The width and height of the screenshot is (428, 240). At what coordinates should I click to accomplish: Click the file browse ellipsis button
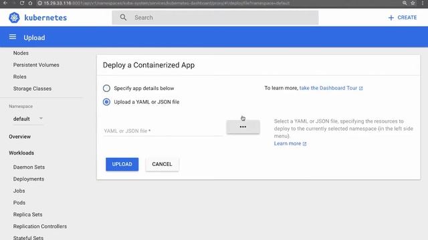[x=243, y=127]
